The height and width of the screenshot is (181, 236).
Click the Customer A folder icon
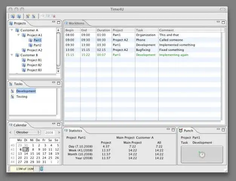(17, 30)
